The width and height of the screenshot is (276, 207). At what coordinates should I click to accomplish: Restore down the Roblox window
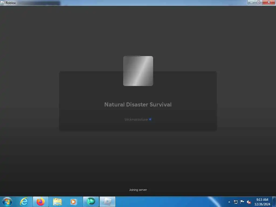click(258, 2)
